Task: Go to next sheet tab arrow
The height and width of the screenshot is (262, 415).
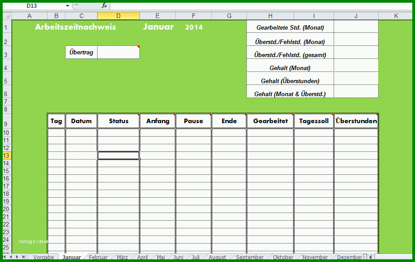Action: click(17, 257)
